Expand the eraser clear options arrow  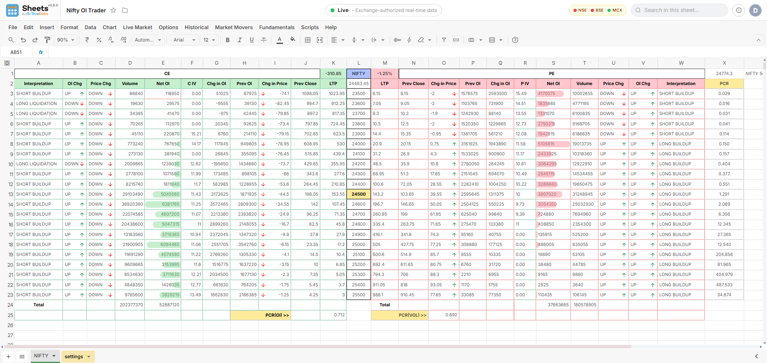tap(430, 40)
